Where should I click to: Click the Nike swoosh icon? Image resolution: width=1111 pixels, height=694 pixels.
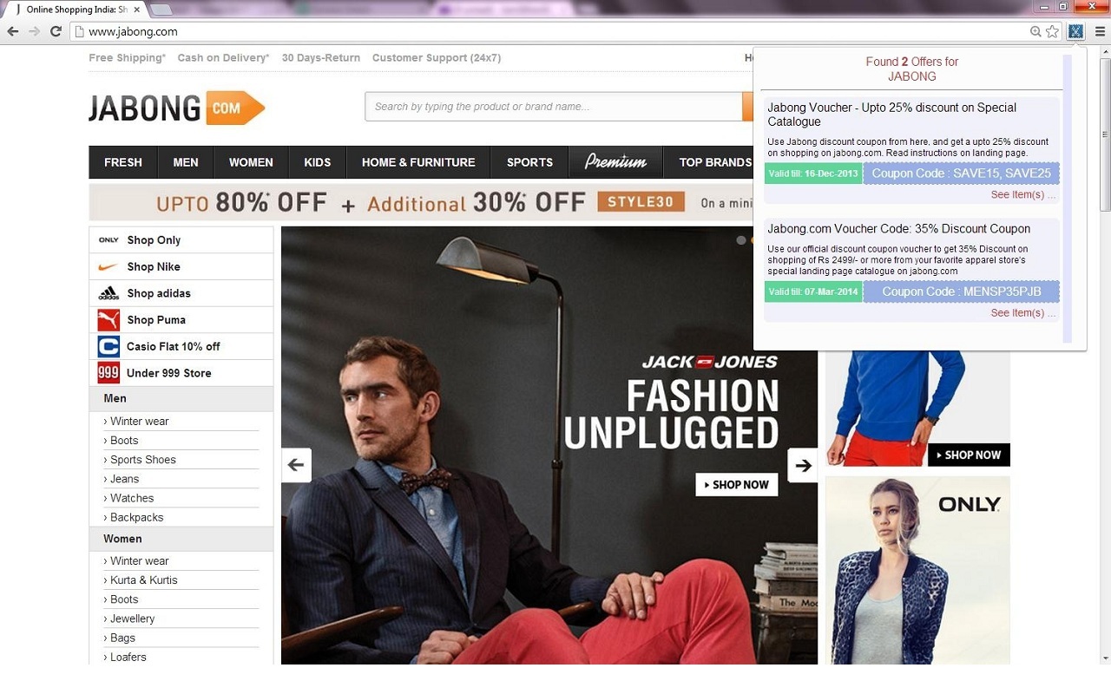coord(108,266)
